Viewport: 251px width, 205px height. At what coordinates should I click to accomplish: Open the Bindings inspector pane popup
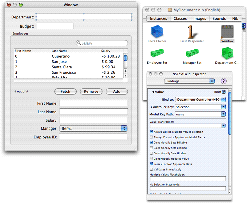coord(189,81)
